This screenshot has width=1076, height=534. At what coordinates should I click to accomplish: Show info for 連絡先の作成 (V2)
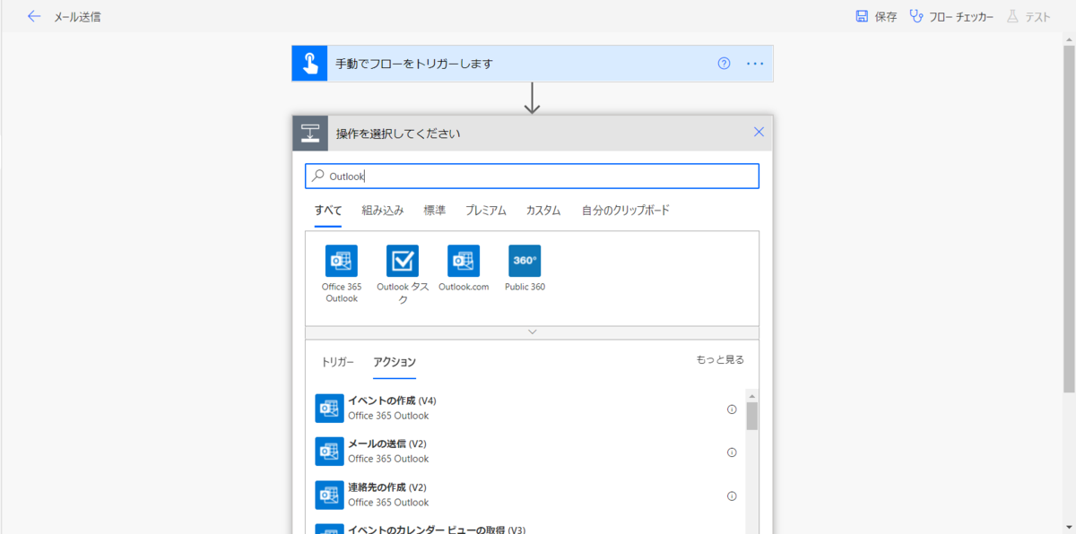point(732,496)
